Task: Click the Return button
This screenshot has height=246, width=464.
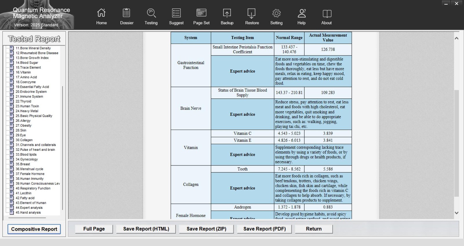Action: pyautogui.click(x=314, y=229)
